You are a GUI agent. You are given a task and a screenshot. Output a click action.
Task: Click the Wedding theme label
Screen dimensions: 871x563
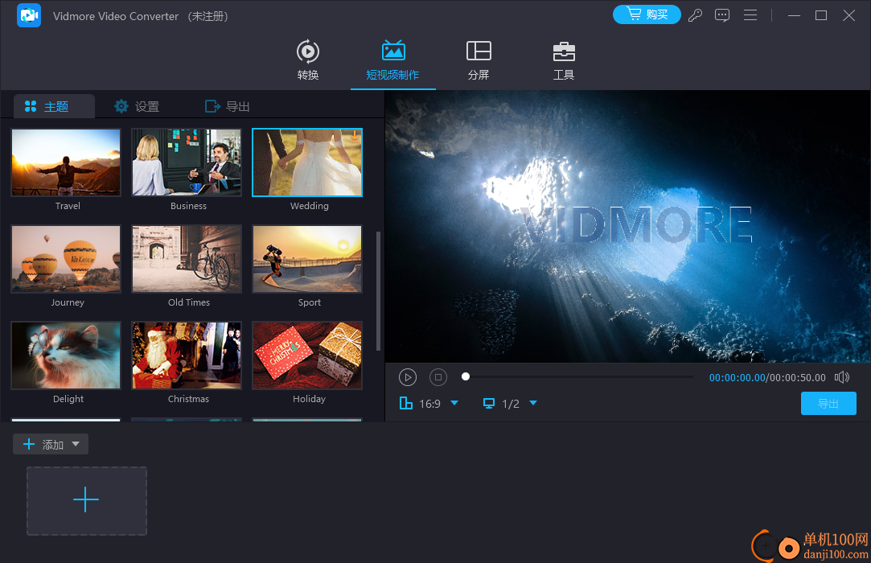(x=310, y=206)
